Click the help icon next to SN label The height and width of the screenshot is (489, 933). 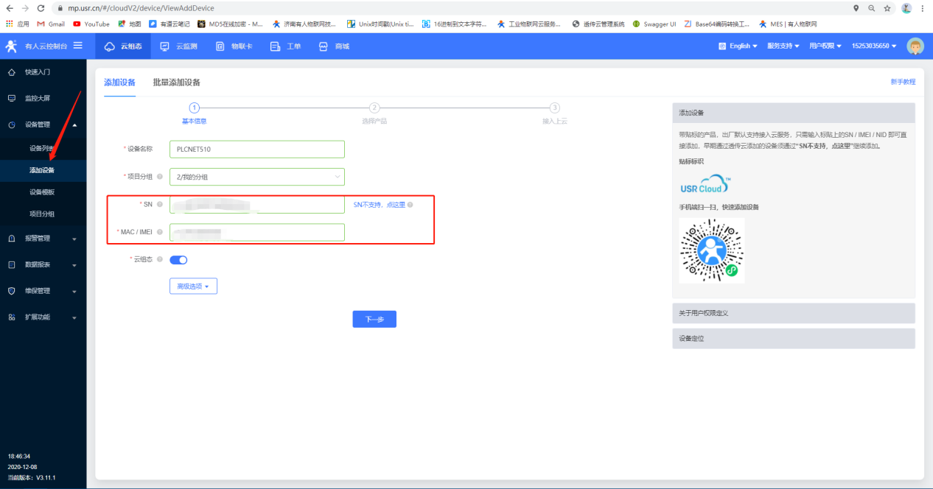click(x=159, y=204)
